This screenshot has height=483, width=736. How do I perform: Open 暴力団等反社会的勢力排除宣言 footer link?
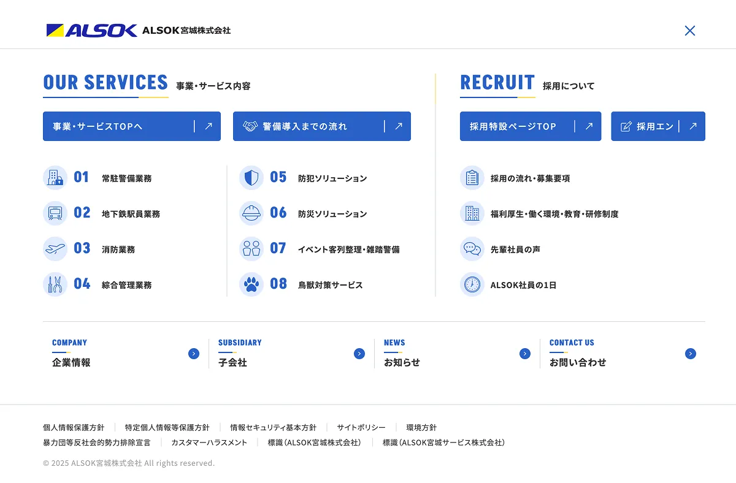coord(97,442)
